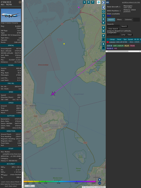The height and width of the screenshot is (188, 141).
Task: Open the map layer switcher
Action: [99, 2]
